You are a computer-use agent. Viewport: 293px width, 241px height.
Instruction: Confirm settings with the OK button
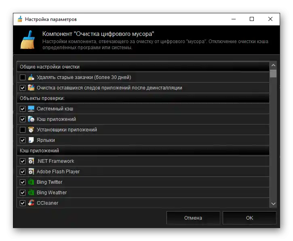(x=249, y=218)
